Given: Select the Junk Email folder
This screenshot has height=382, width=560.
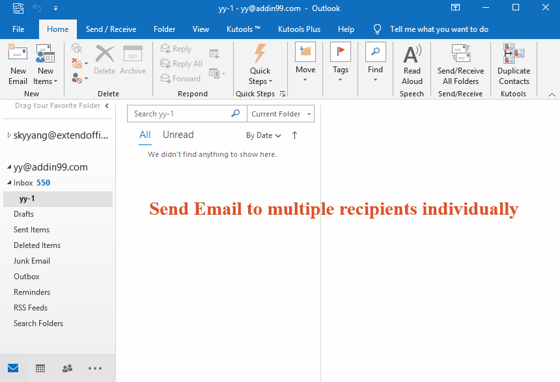Looking at the screenshot, I should 31,260.
